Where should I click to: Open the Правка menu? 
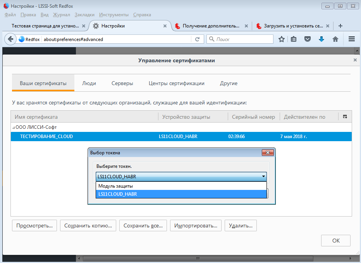[28, 15]
